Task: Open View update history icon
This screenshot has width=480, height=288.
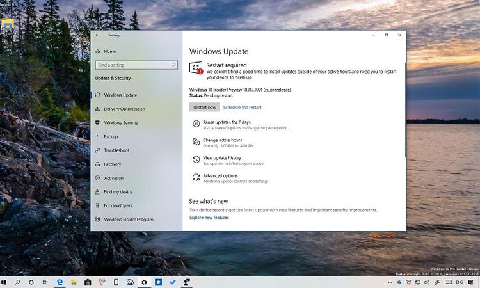Action: coord(196,159)
